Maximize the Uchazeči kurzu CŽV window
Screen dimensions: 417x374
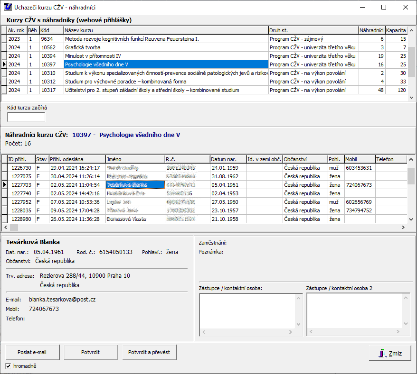pos(384,7)
